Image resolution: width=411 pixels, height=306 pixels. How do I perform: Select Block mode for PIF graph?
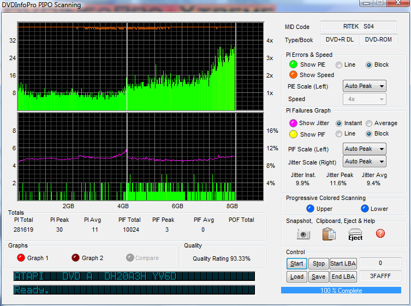pos(369,134)
